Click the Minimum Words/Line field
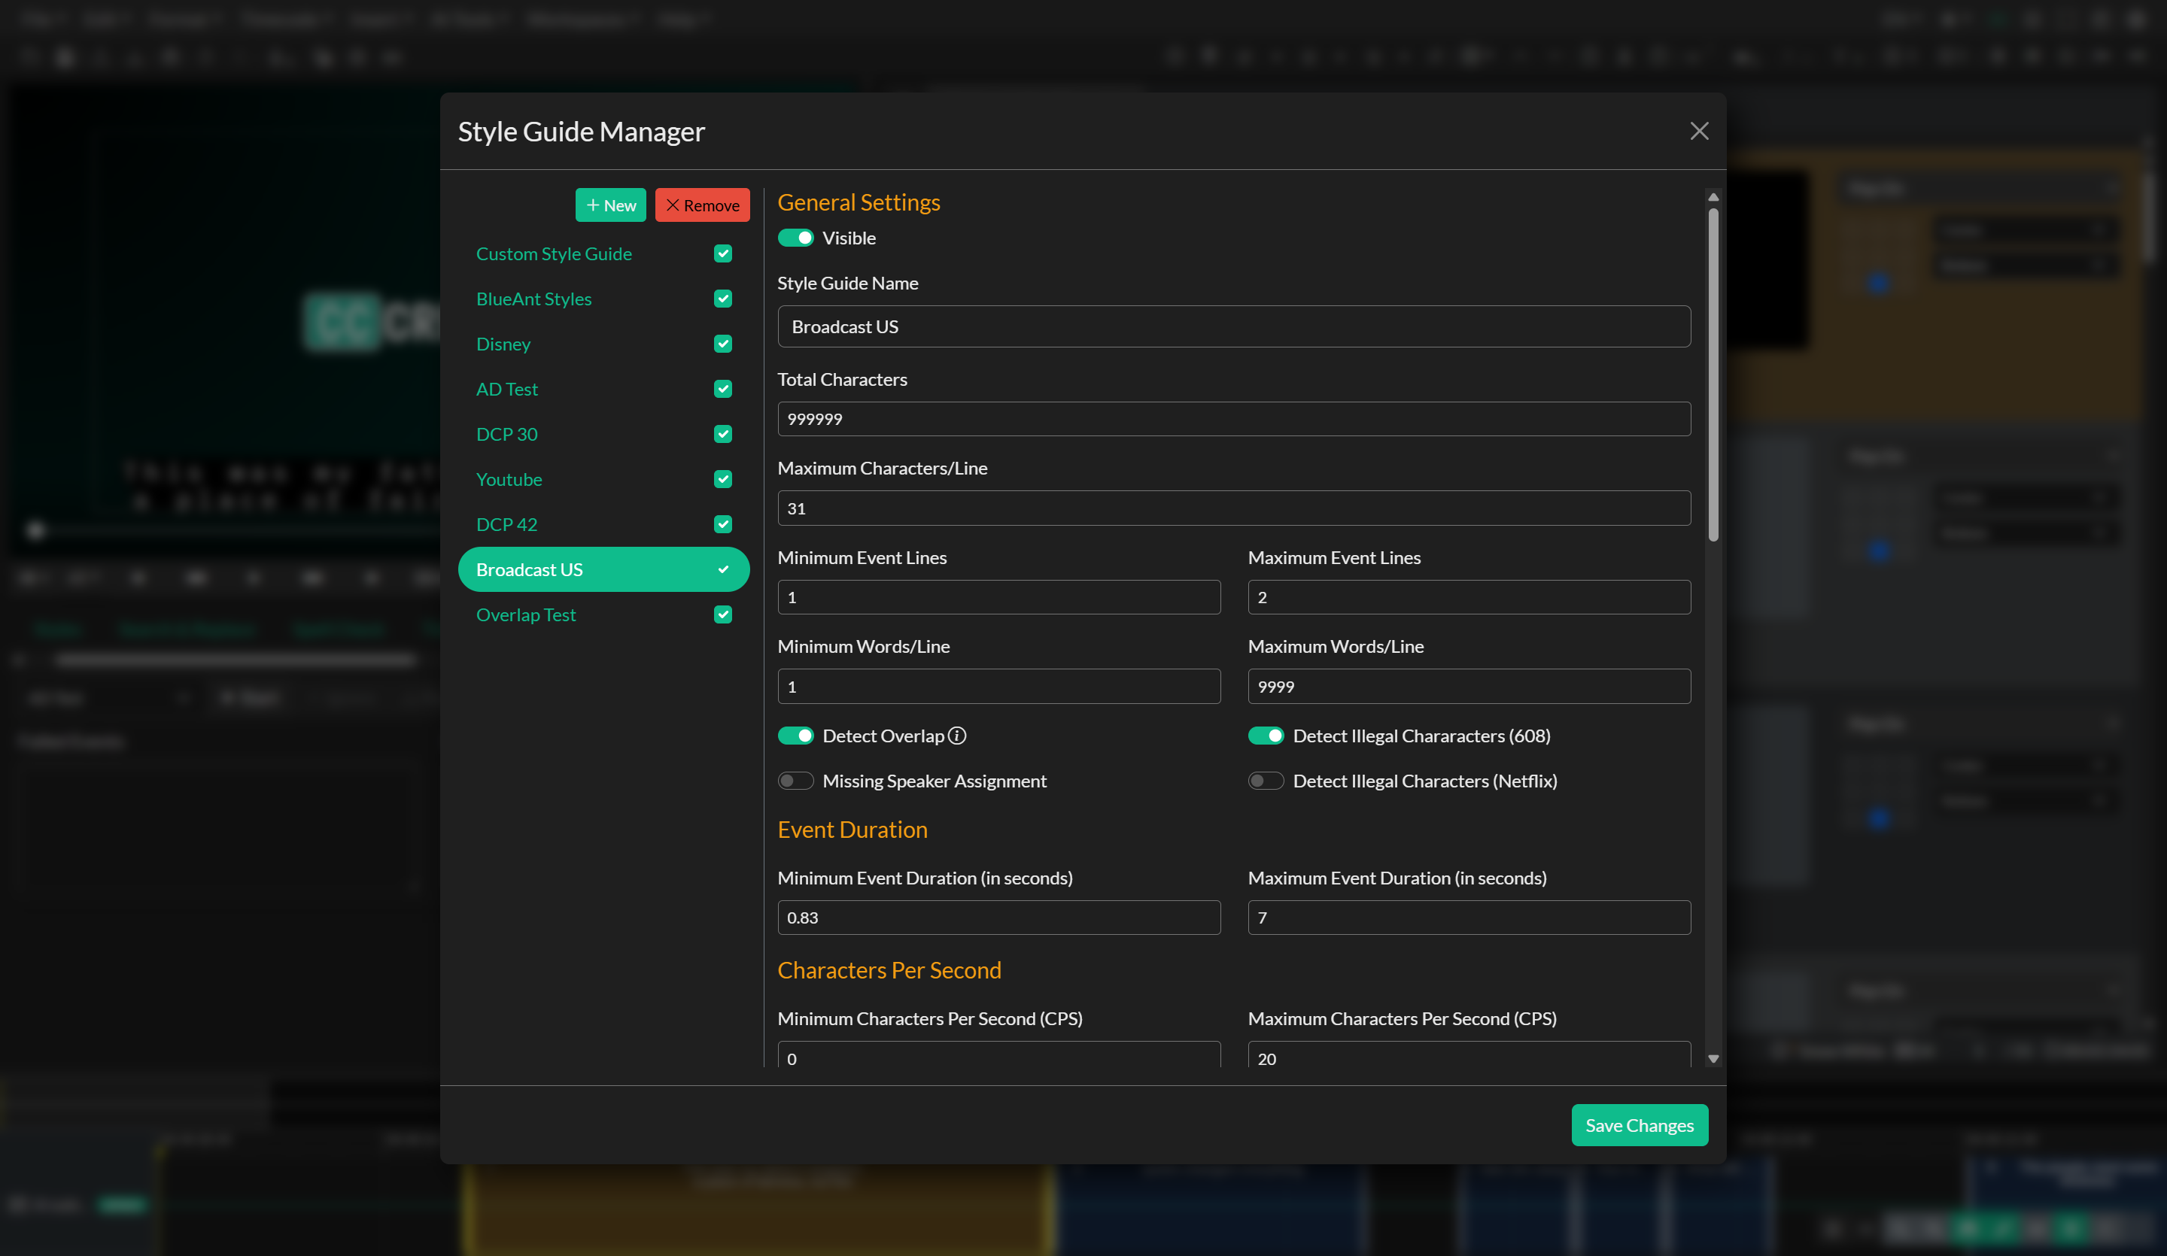This screenshot has height=1256, width=2167. [x=998, y=686]
